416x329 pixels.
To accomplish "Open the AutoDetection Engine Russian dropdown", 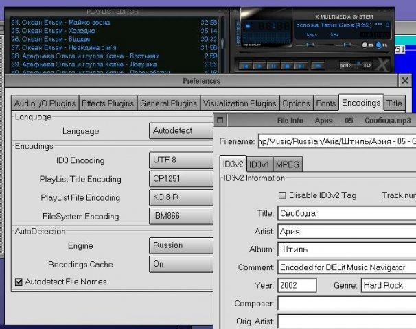I will pos(181,245).
